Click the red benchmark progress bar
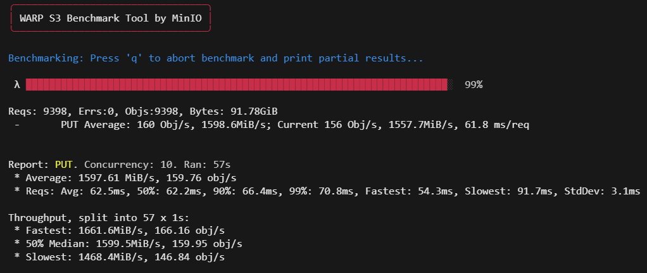This screenshot has height=273, width=647. [x=236, y=85]
